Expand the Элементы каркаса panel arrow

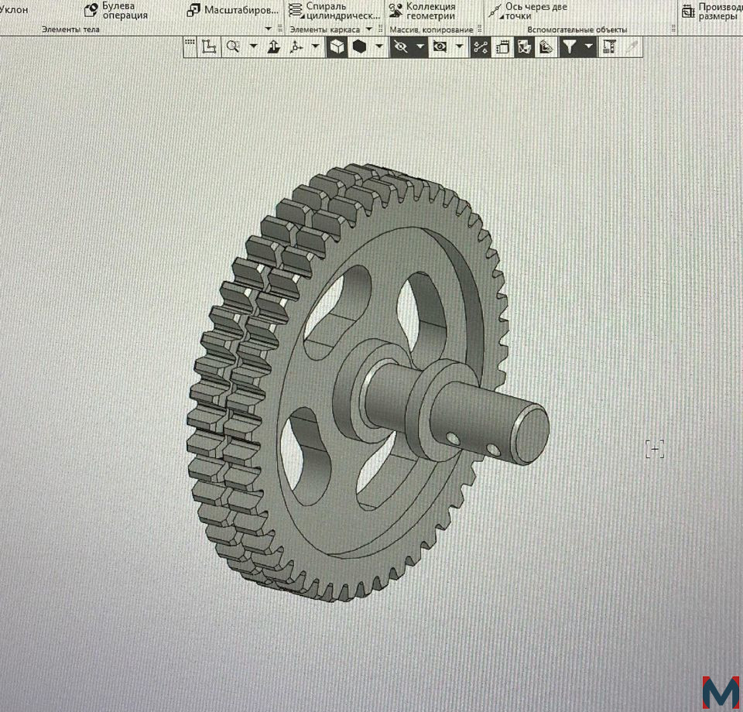coord(368,29)
